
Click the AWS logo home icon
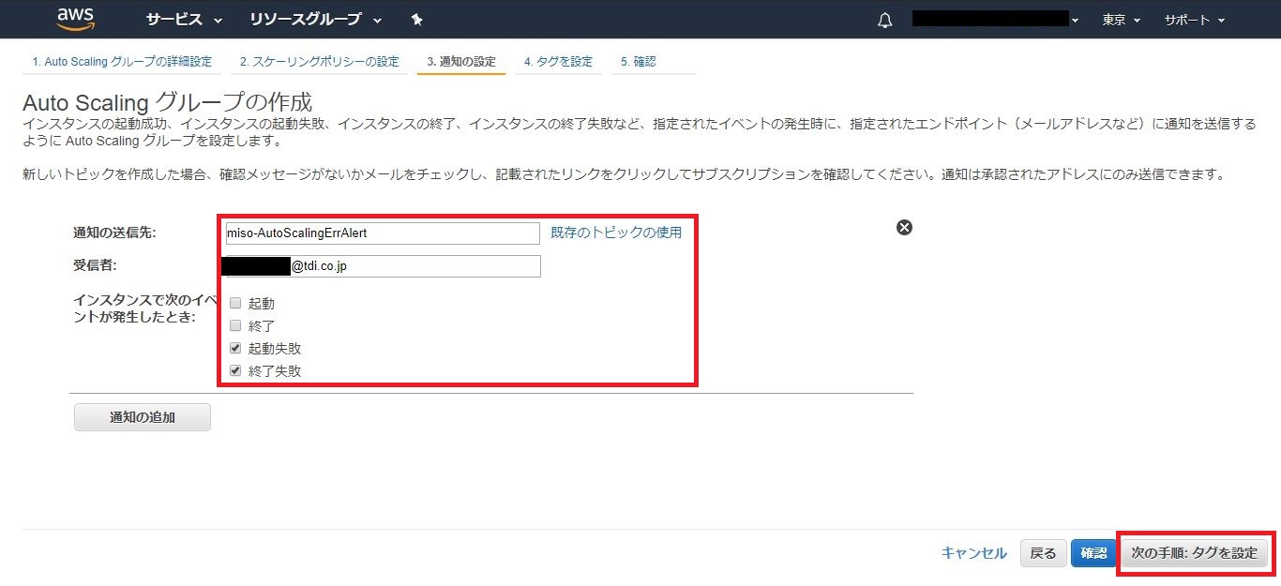(x=75, y=19)
